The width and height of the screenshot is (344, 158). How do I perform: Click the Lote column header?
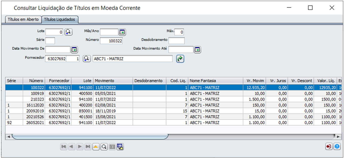coord(82,81)
